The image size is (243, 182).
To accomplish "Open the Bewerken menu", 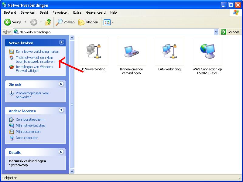I will (x=28, y=12).
